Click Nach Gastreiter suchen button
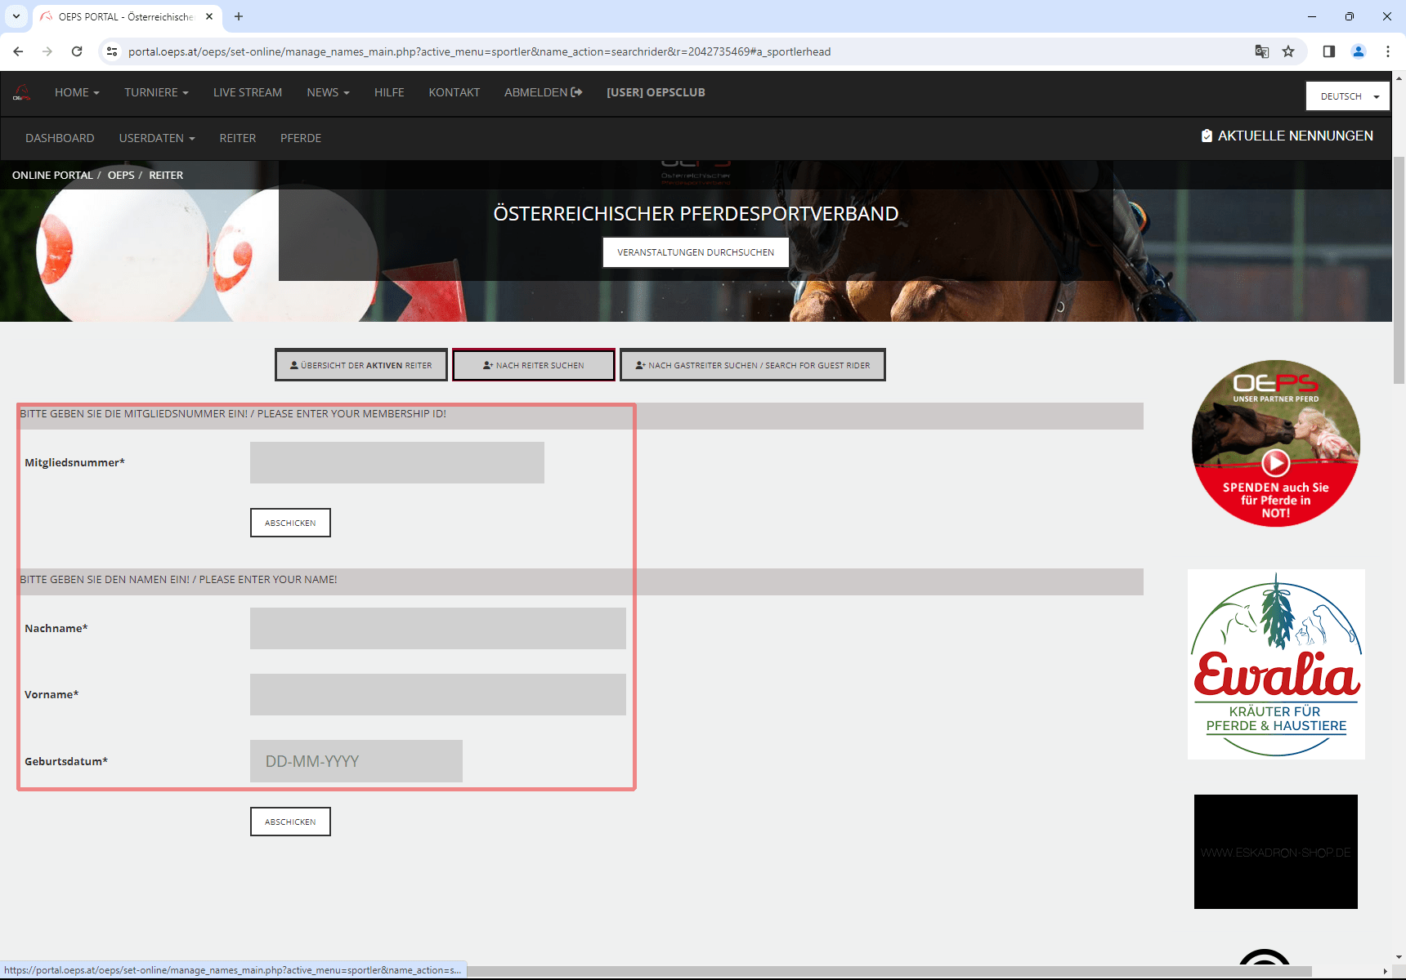The image size is (1406, 980). [x=752, y=365]
